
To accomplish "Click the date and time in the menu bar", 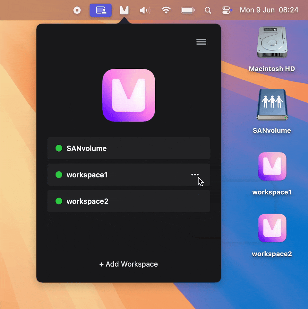I will coord(269,10).
